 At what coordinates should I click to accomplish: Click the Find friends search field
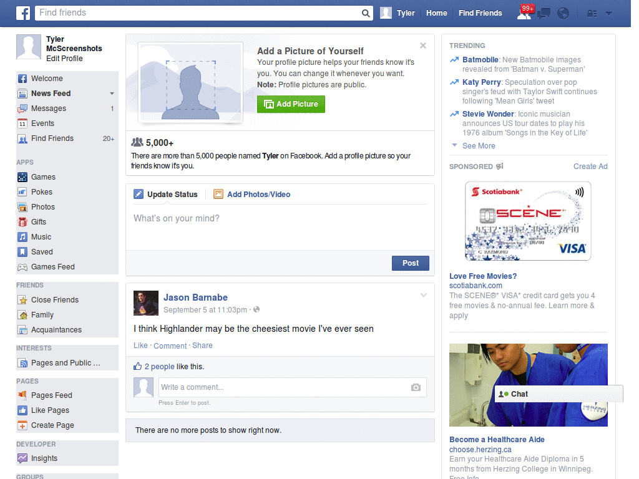[x=198, y=13]
